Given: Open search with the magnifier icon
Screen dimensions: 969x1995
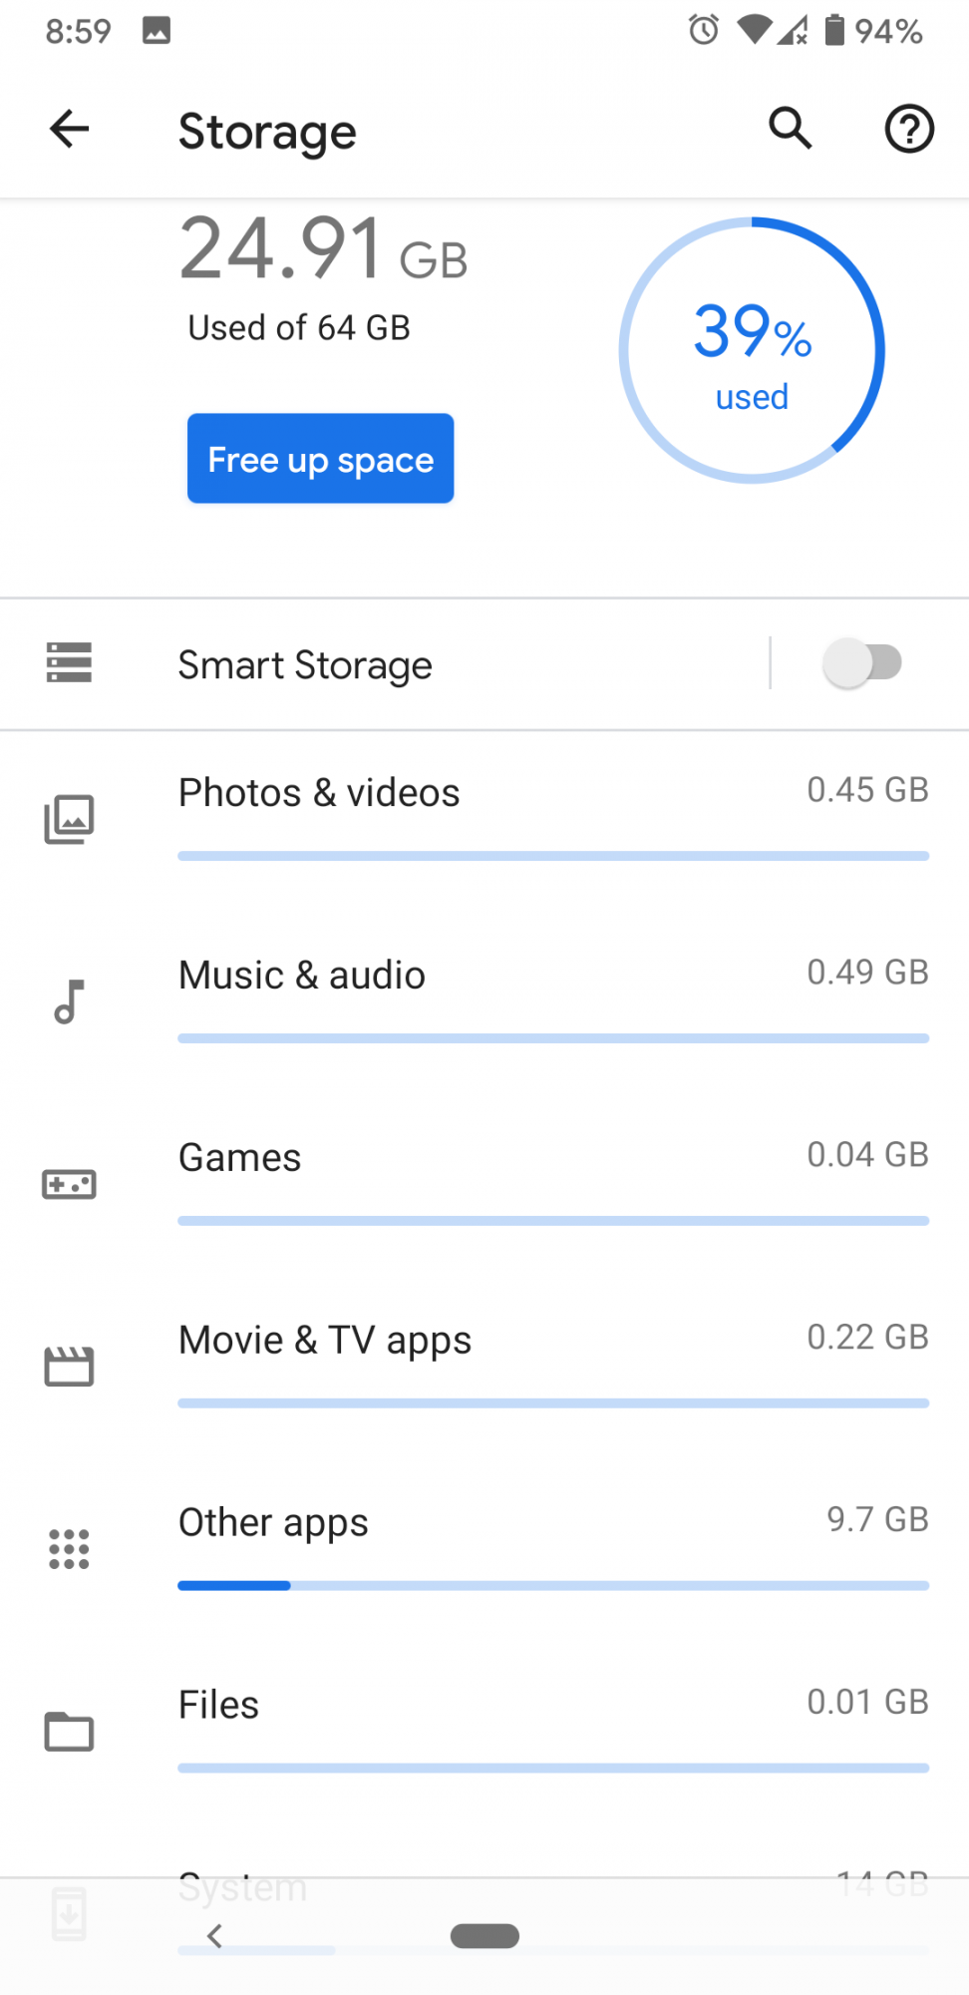Looking at the screenshot, I should (790, 129).
